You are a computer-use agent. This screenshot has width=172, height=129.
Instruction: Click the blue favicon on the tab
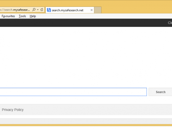coord(49,10)
